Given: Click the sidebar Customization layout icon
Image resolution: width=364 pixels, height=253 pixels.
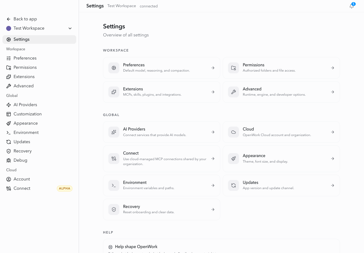Looking at the screenshot, I should [9, 114].
